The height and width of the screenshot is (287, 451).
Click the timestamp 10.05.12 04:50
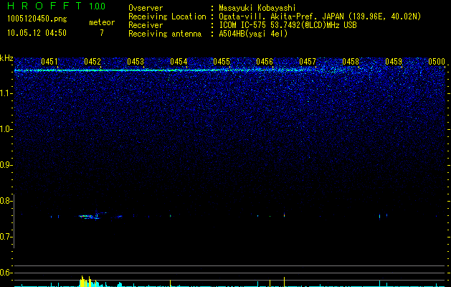coord(37,33)
